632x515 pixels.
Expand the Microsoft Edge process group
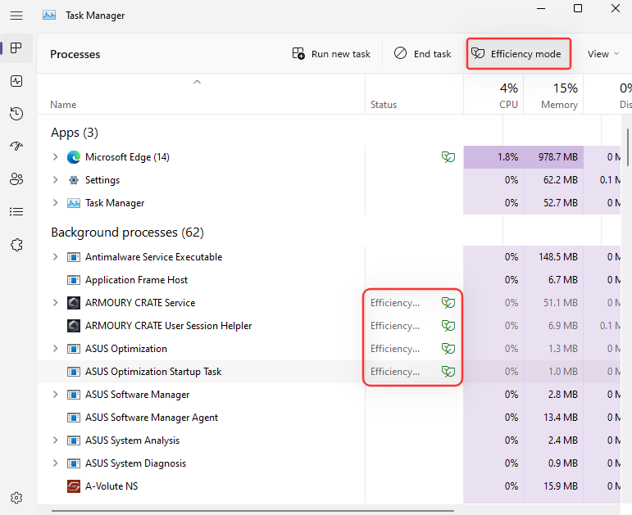[x=56, y=157]
